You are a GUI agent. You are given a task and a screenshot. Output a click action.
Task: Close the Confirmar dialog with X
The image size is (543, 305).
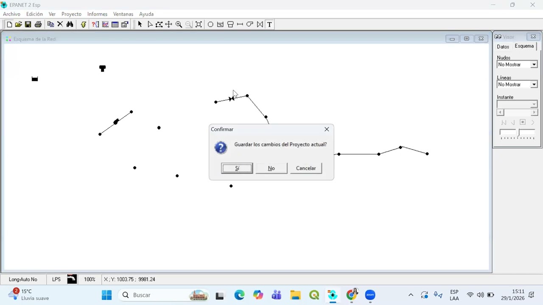pos(327,129)
